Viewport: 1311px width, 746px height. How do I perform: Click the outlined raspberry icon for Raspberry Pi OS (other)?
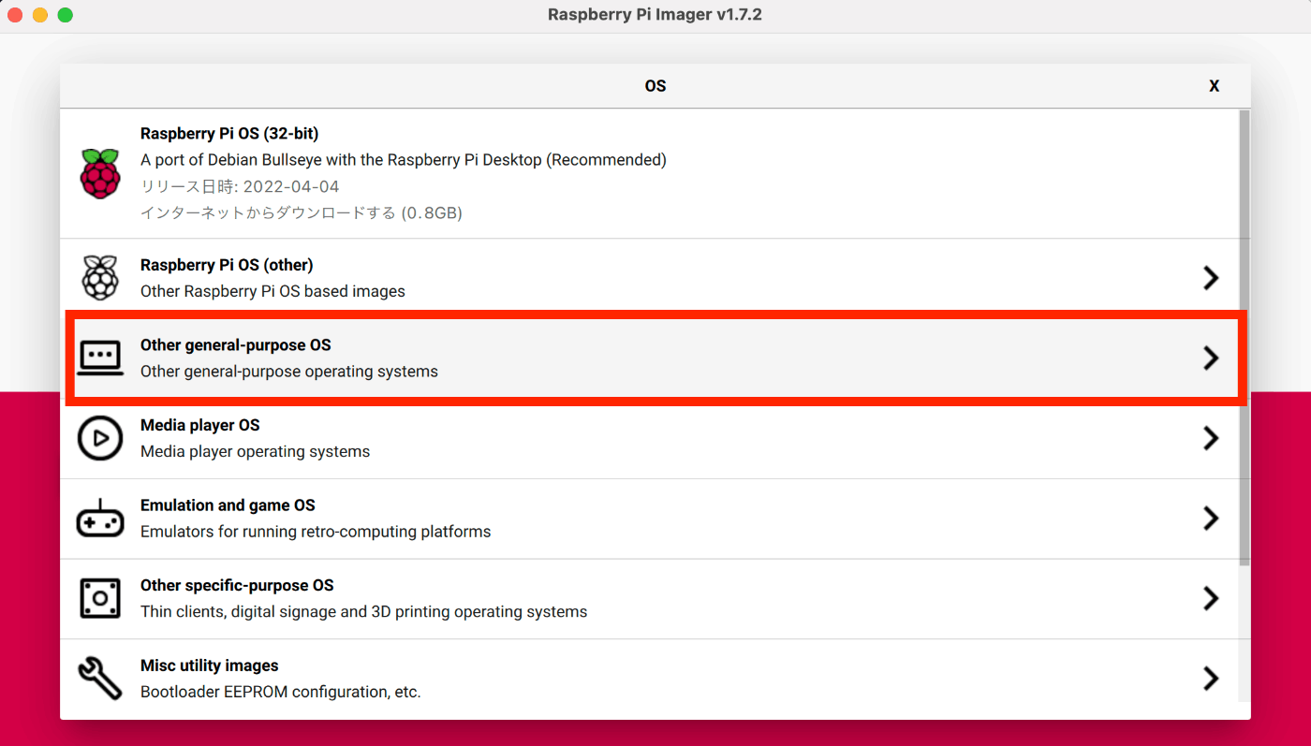pos(100,278)
